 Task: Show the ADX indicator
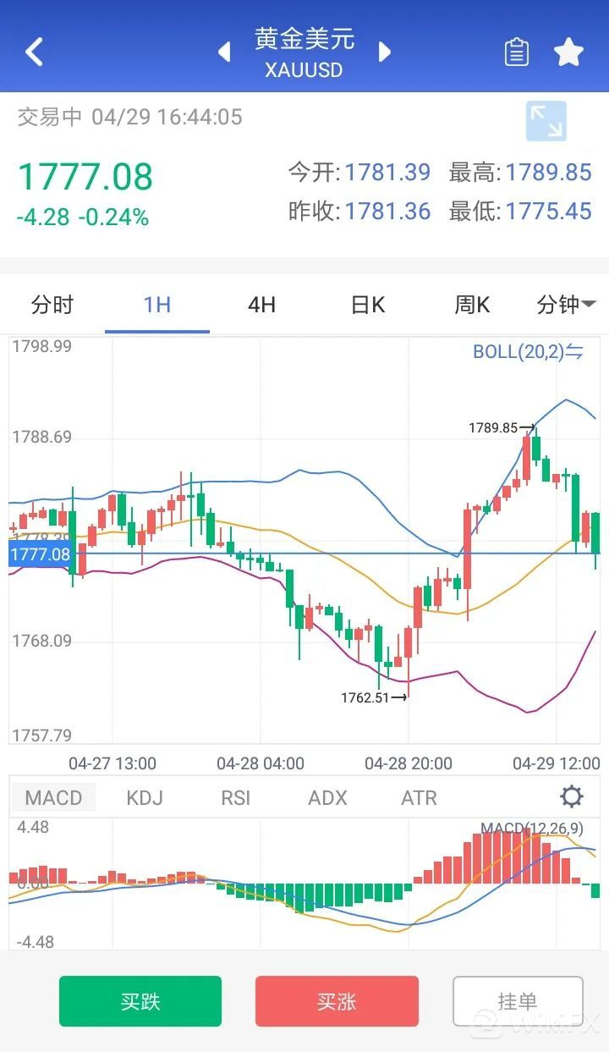coord(328,797)
